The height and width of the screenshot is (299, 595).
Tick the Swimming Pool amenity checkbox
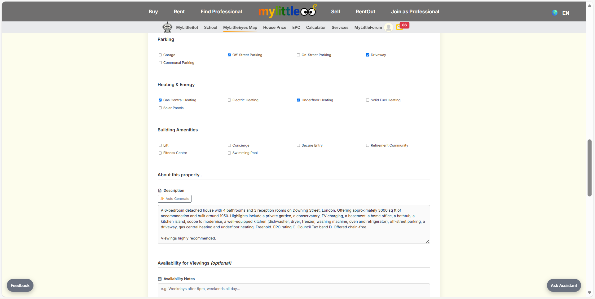pyautogui.click(x=229, y=153)
